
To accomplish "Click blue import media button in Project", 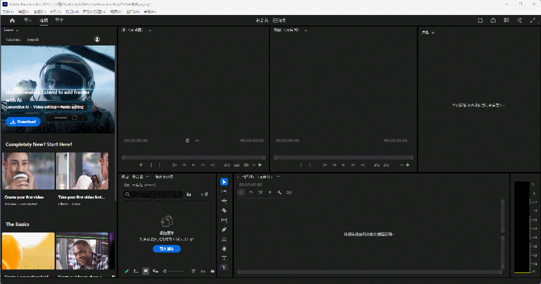I will [167, 248].
